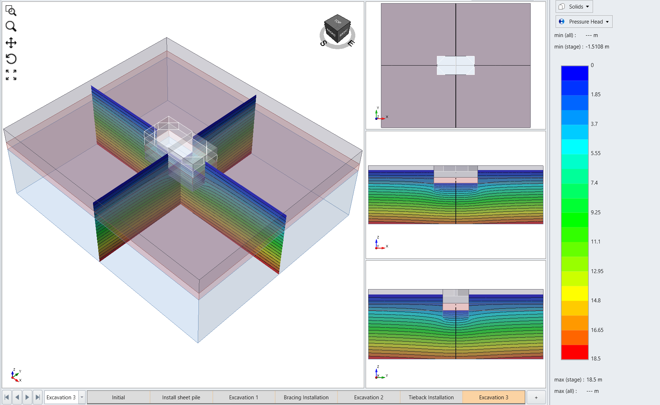
Task: Select the zoom window tool
Action: (11, 11)
